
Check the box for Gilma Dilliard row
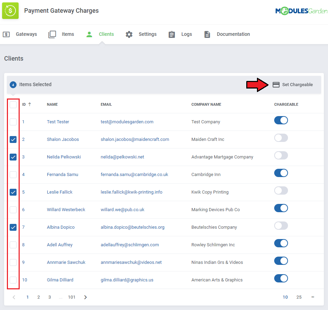click(13, 280)
